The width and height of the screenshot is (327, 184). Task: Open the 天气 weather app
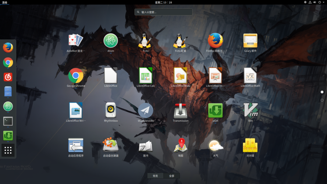click(x=216, y=148)
